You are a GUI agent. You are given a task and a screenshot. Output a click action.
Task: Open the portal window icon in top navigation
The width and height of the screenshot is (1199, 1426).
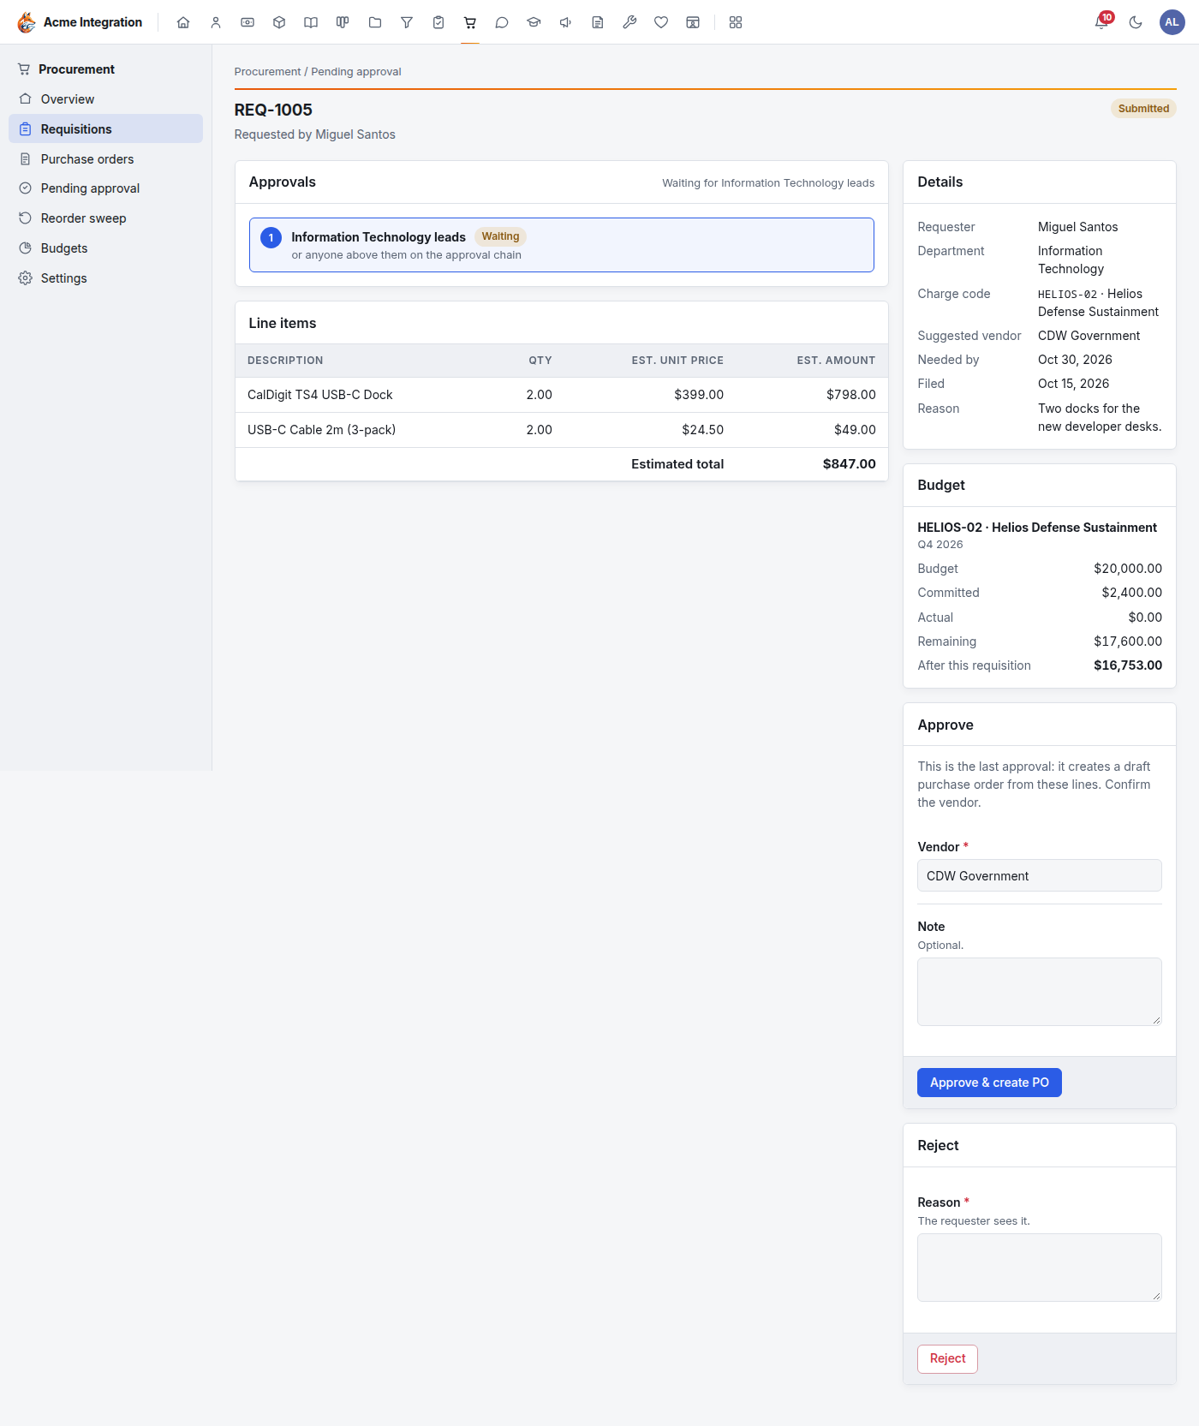tap(693, 22)
